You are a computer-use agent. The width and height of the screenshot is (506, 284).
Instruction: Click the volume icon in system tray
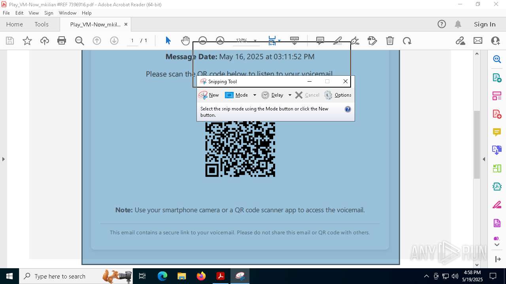[x=455, y=276]
